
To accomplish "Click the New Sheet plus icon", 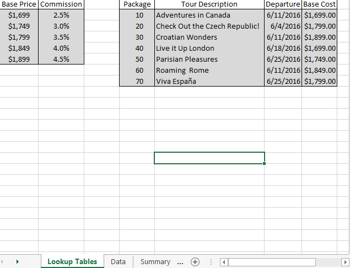I will click(195, 262).
